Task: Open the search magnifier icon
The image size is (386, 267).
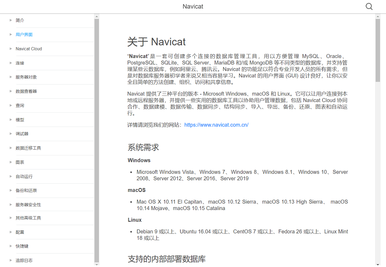Action: tap(369, 6)
